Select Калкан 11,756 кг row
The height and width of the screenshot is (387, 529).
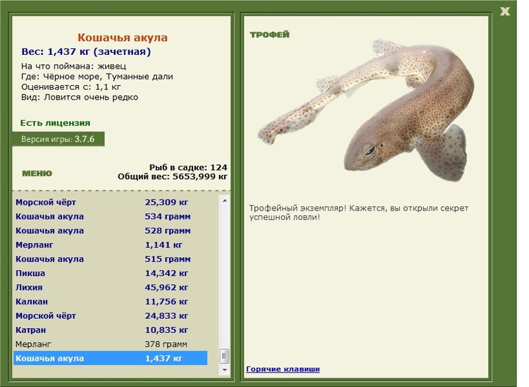pyautogui.click(x=110, y=301)
